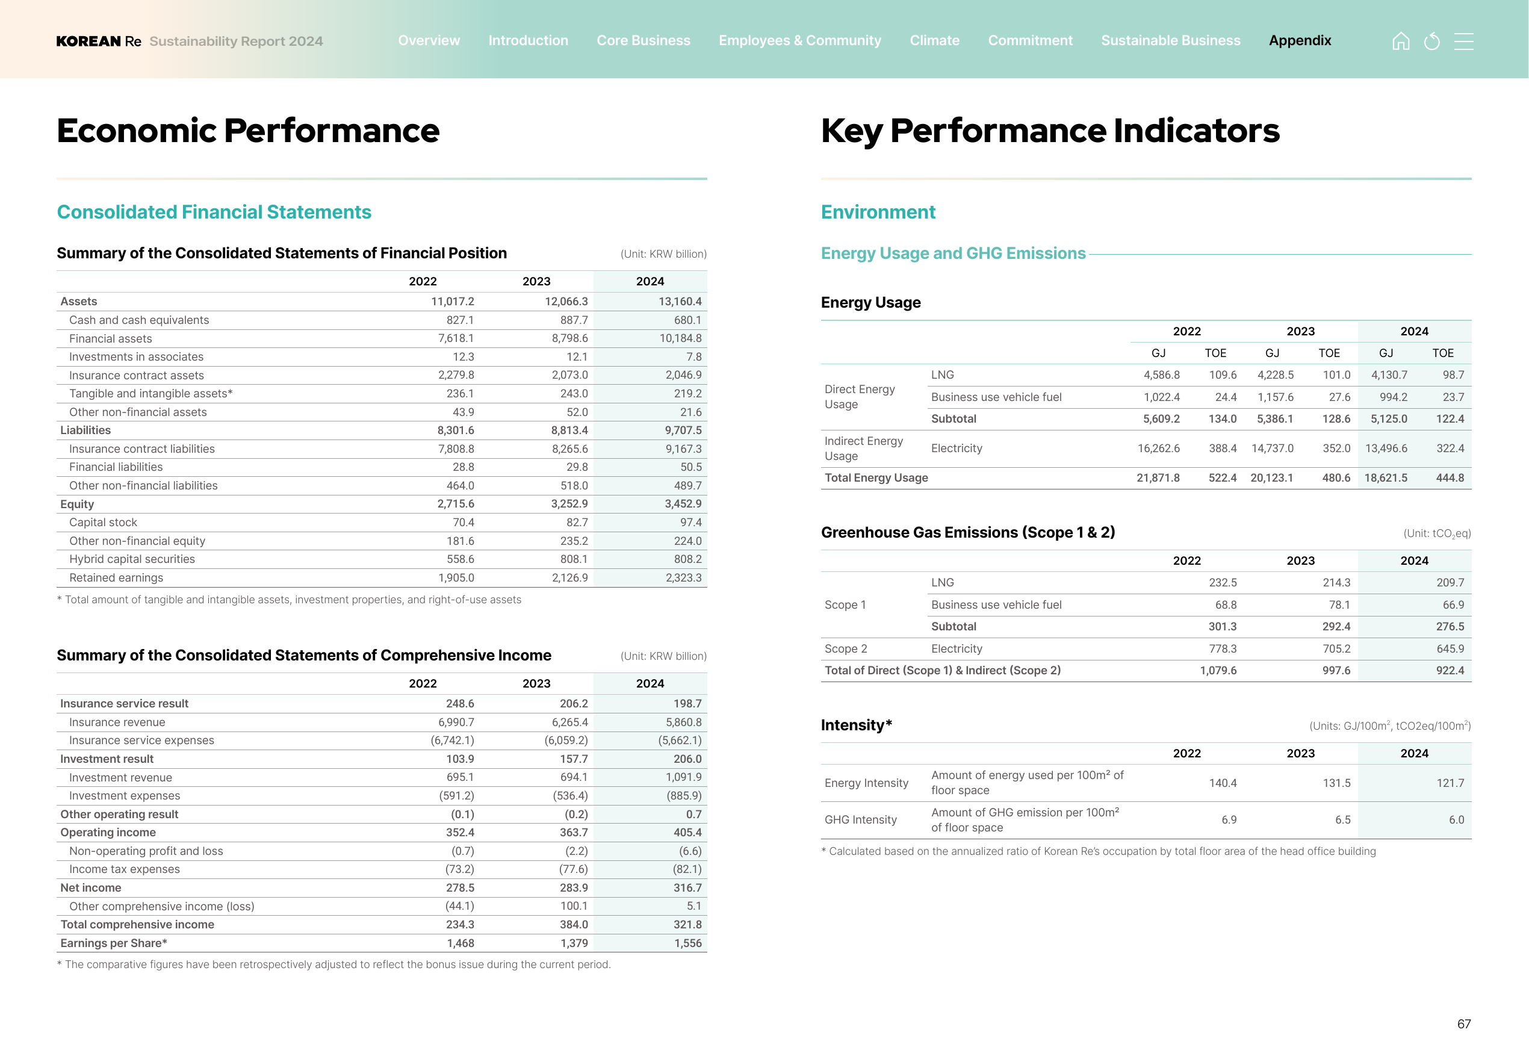Click Consolidated Financial Statements subheading
Image resolution: width=1529 pixels, height=1056 pixels.
click(214, 212)
